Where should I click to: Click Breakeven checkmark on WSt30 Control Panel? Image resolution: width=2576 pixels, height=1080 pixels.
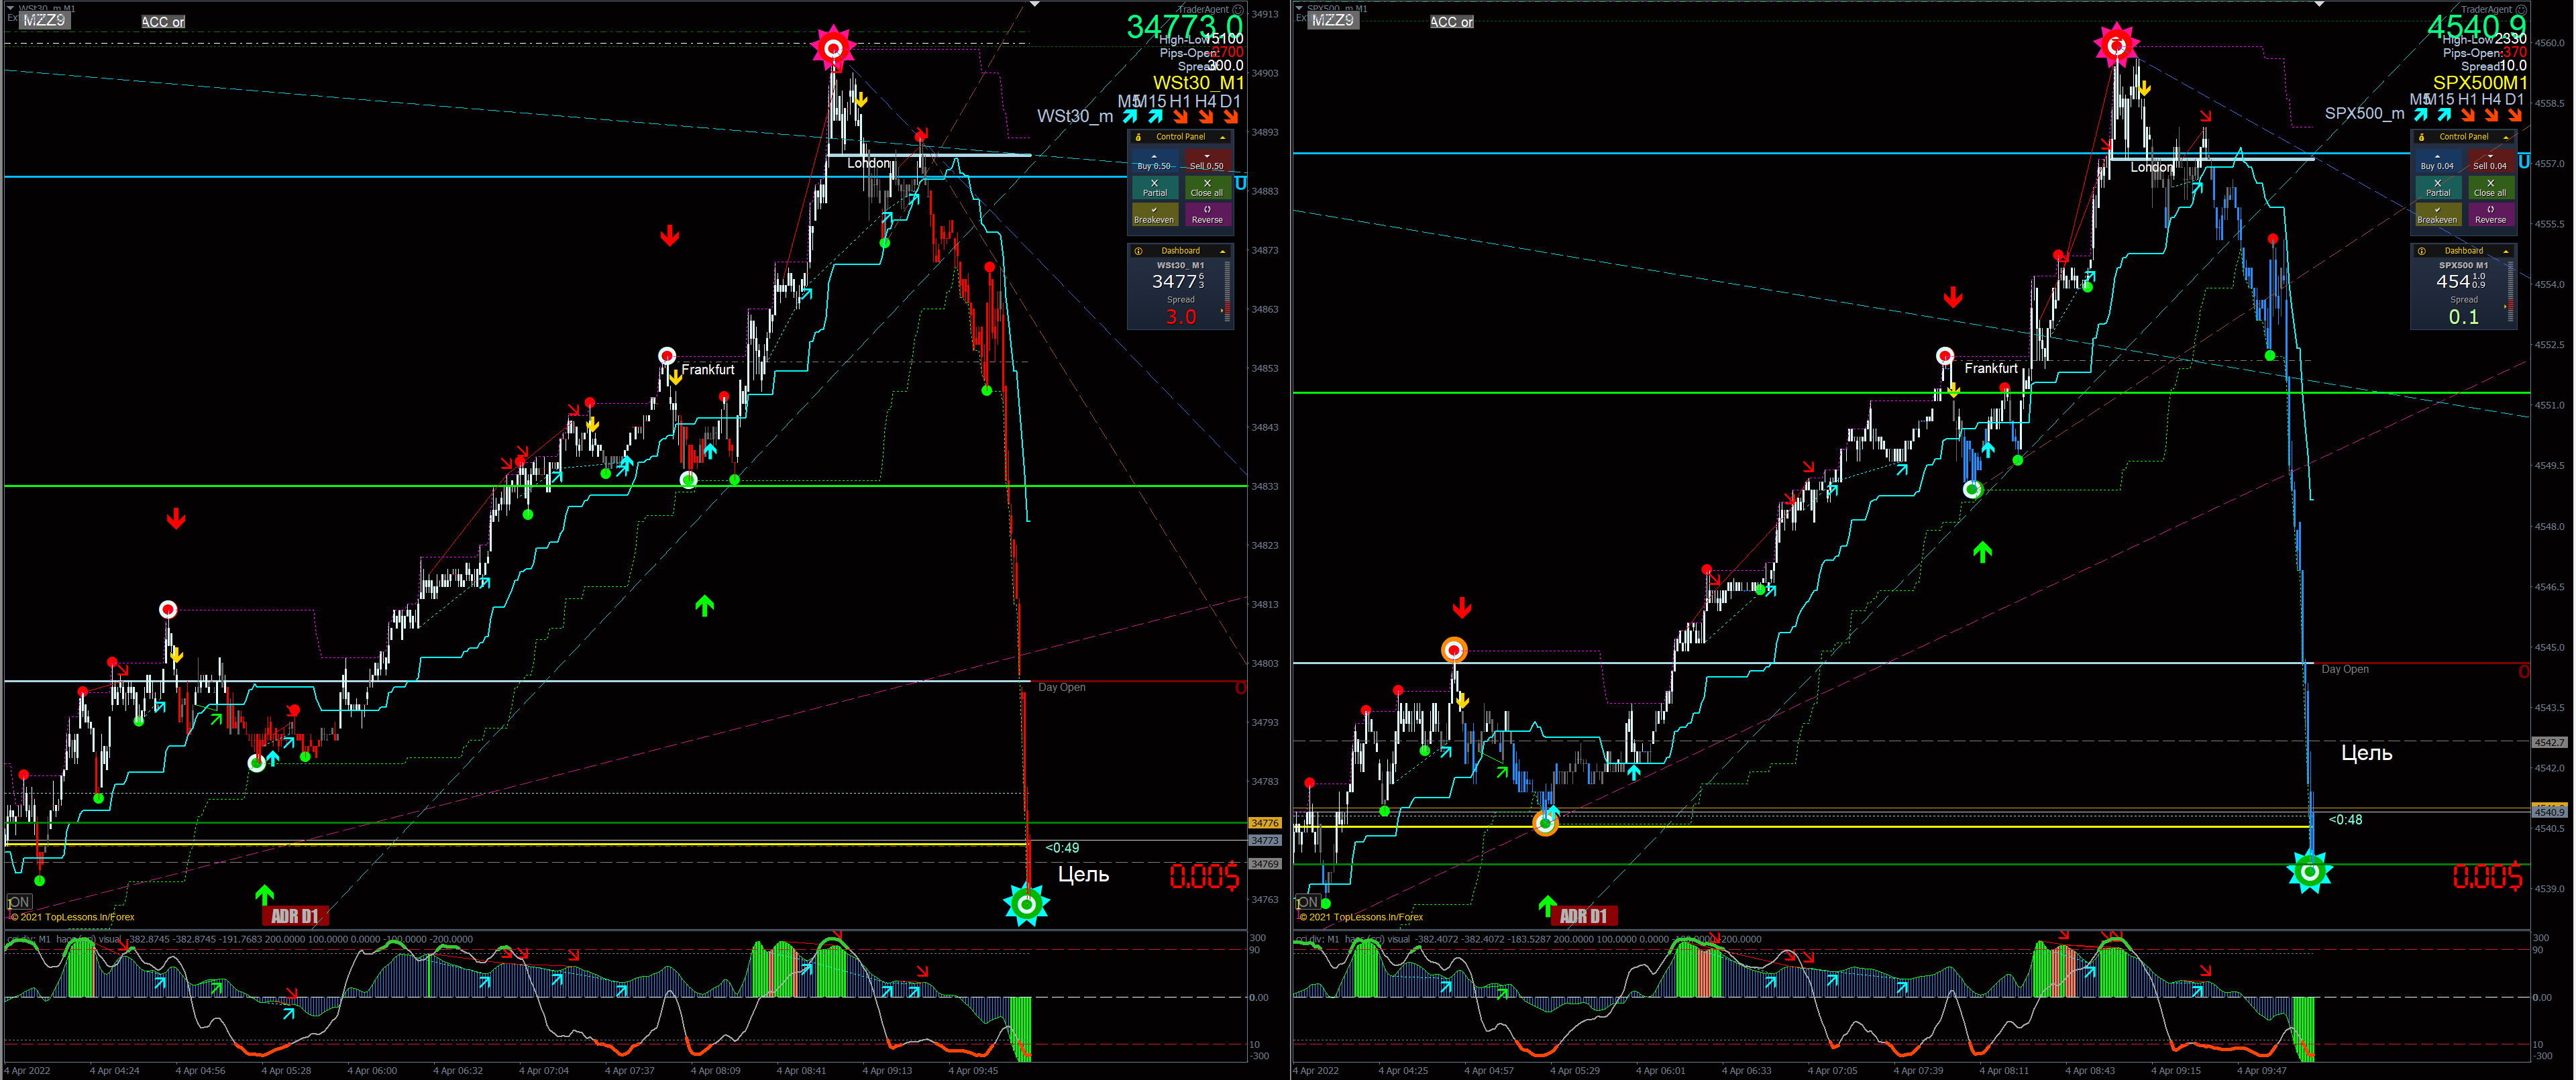coord(1153,215)
